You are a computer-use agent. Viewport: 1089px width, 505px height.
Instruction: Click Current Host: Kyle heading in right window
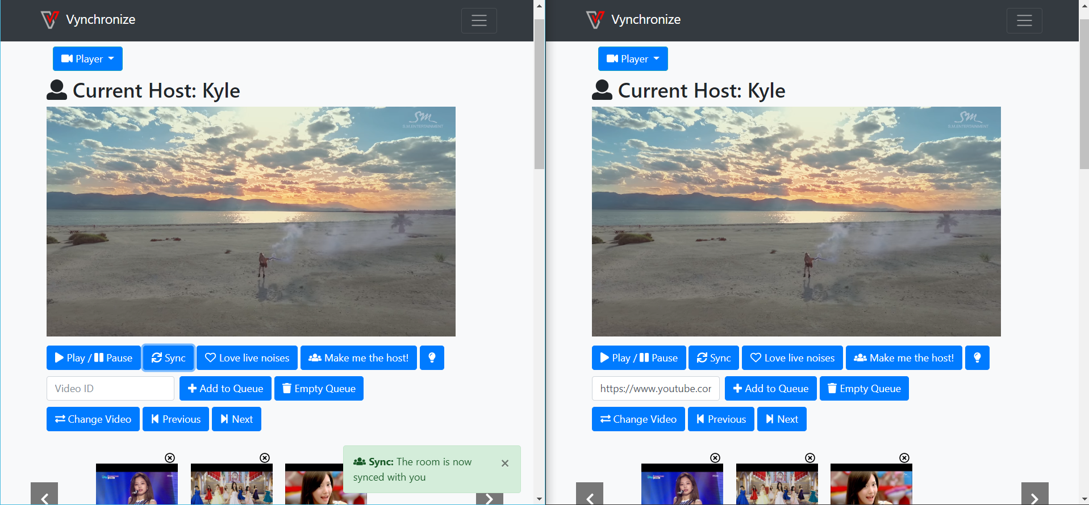[x=689, y=90]
